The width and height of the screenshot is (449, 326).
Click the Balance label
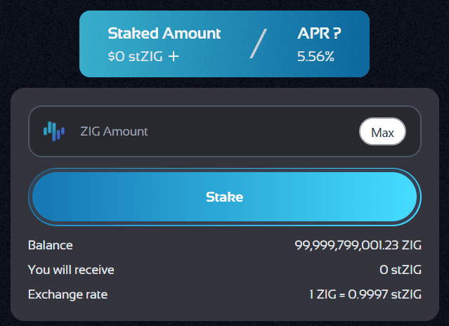[50, 245]
